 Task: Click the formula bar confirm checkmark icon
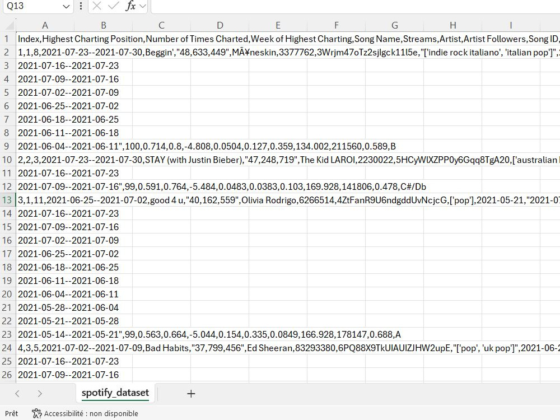tap(113, 6)
